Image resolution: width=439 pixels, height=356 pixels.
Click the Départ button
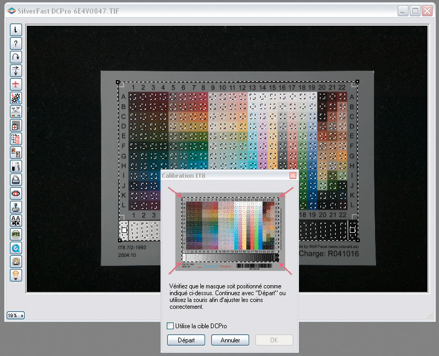186,340
